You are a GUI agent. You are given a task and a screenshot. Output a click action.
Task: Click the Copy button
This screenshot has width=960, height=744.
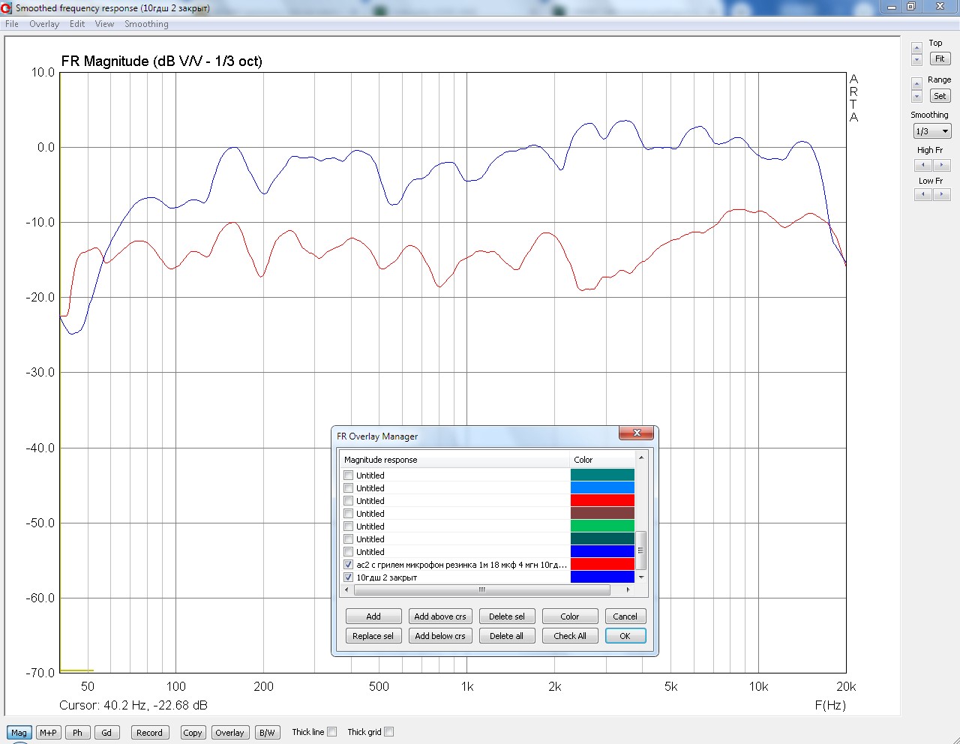[x=192, y=733]
